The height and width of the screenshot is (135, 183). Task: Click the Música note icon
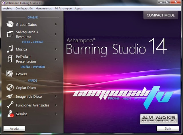[x=10, y=49]
